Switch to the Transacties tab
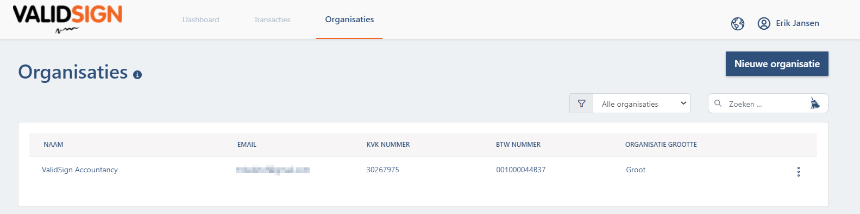Screen dimensions: 860x214 coord(272,20)
